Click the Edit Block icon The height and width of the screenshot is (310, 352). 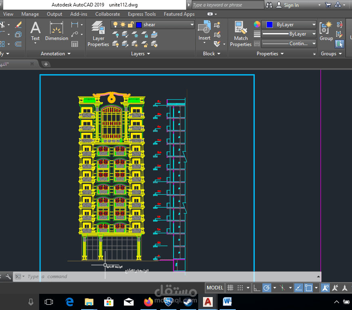(217, 34)
